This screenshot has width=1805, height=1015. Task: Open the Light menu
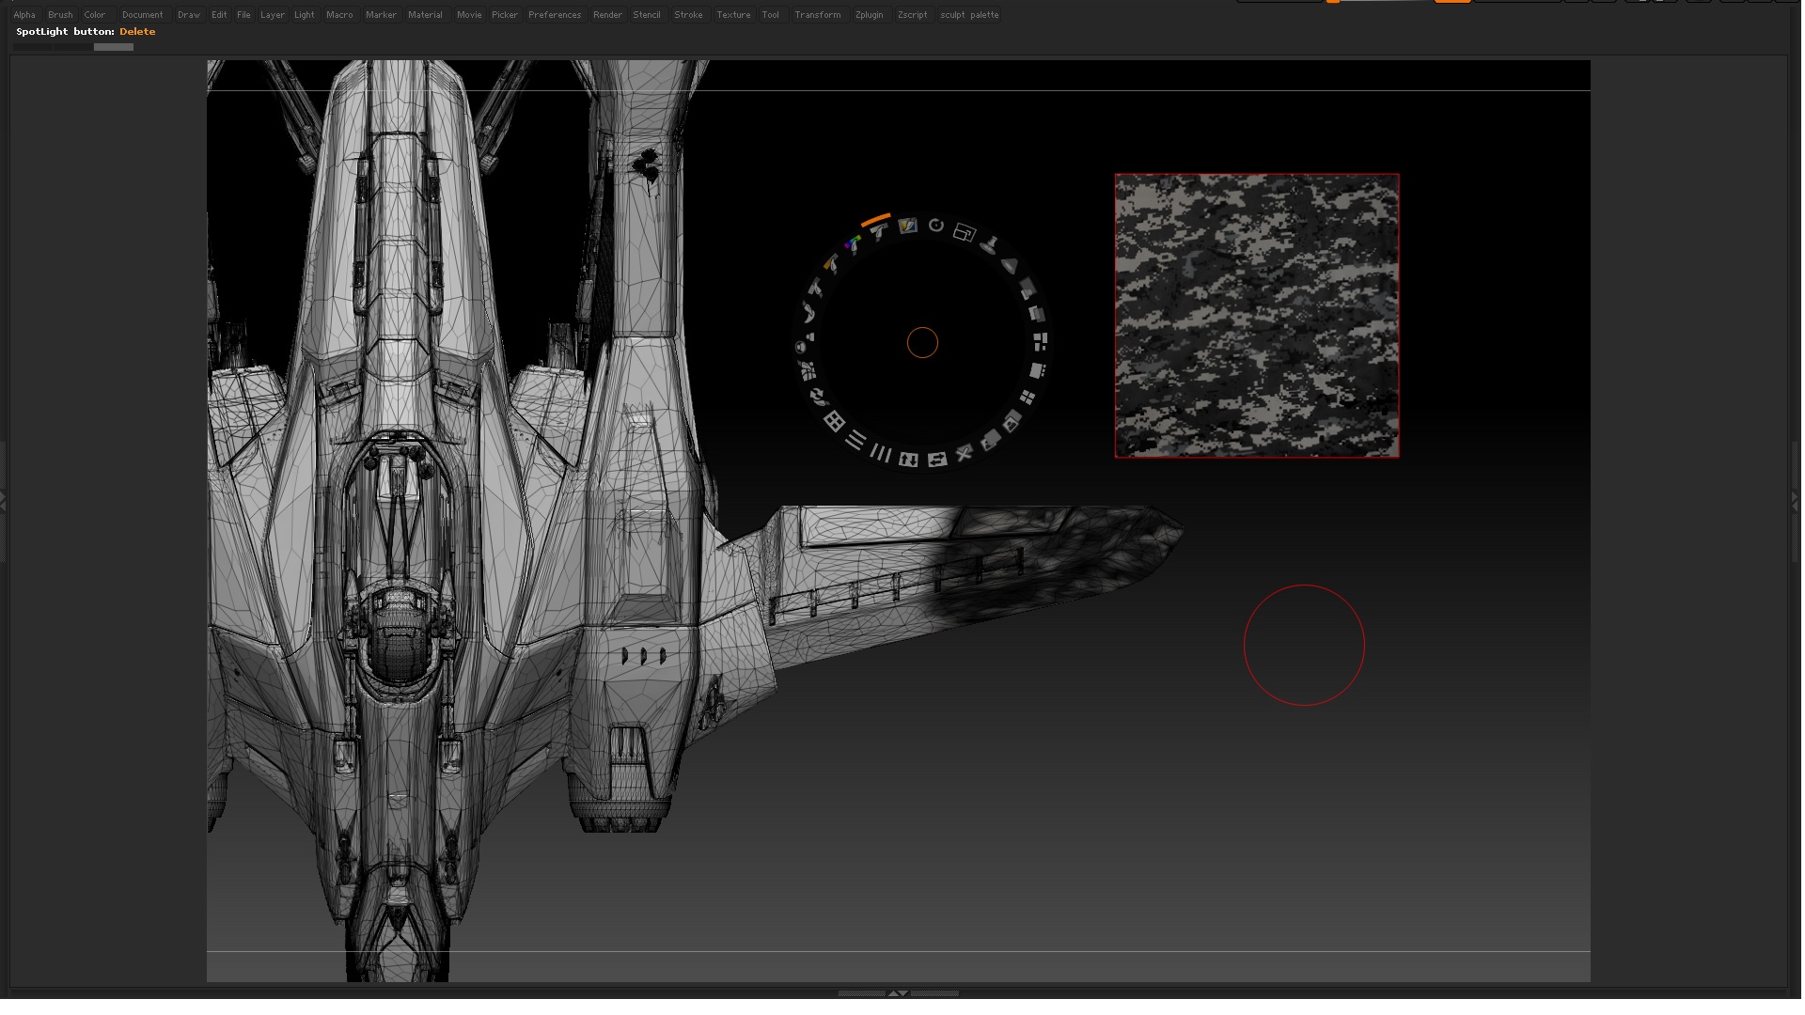pos(305,15)
